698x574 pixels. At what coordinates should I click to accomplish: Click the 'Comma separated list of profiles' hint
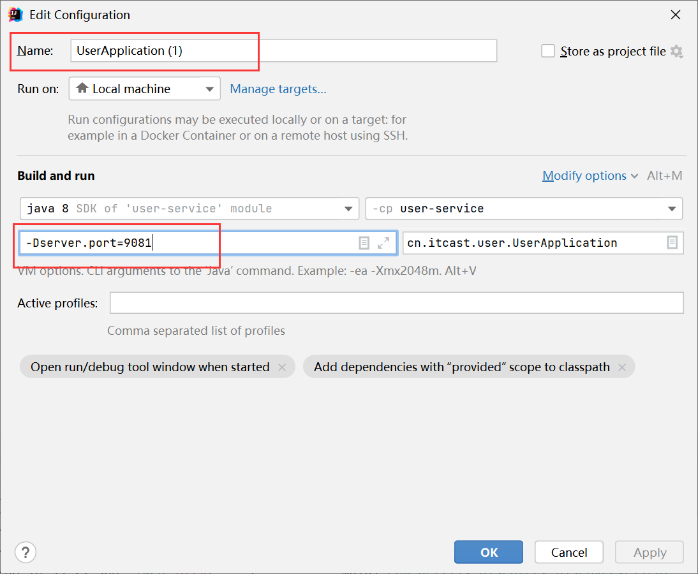tap(197, 330)
